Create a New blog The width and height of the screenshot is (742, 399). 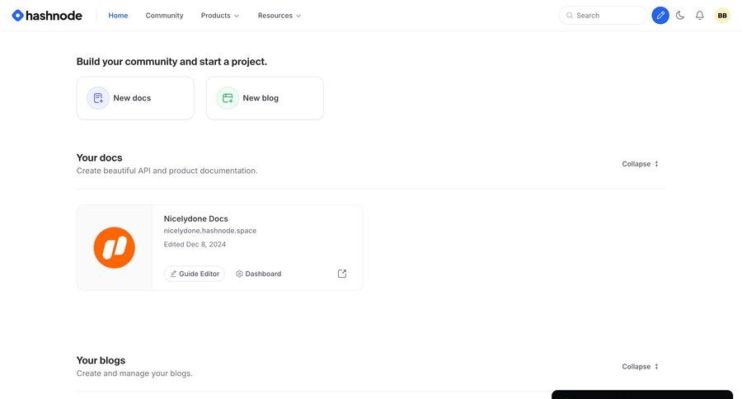(x=265, y=98)
